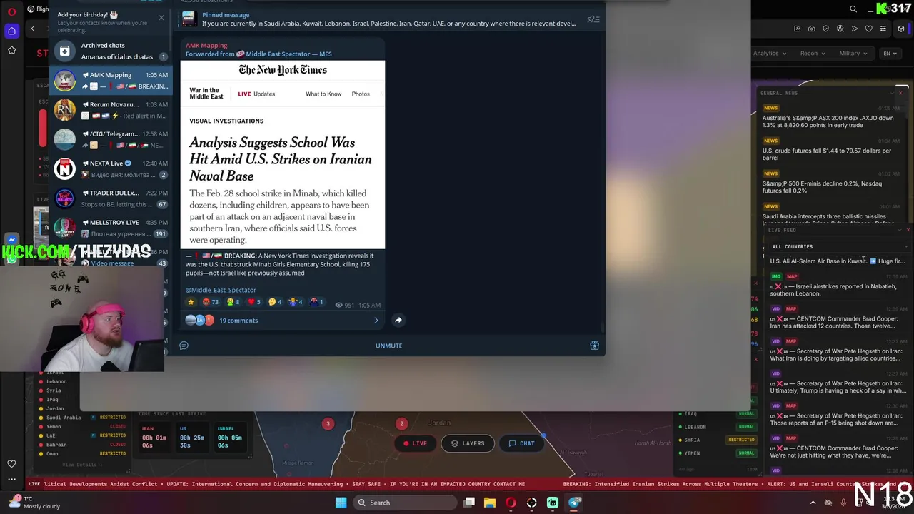Image resolution: width=914 pixels, height=514 pixels.
Task: Dismiss the Add your birthday banner
Action: [x=161, y=17]
